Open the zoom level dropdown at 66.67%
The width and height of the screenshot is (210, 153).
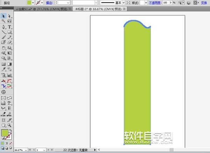coord(26,150)
